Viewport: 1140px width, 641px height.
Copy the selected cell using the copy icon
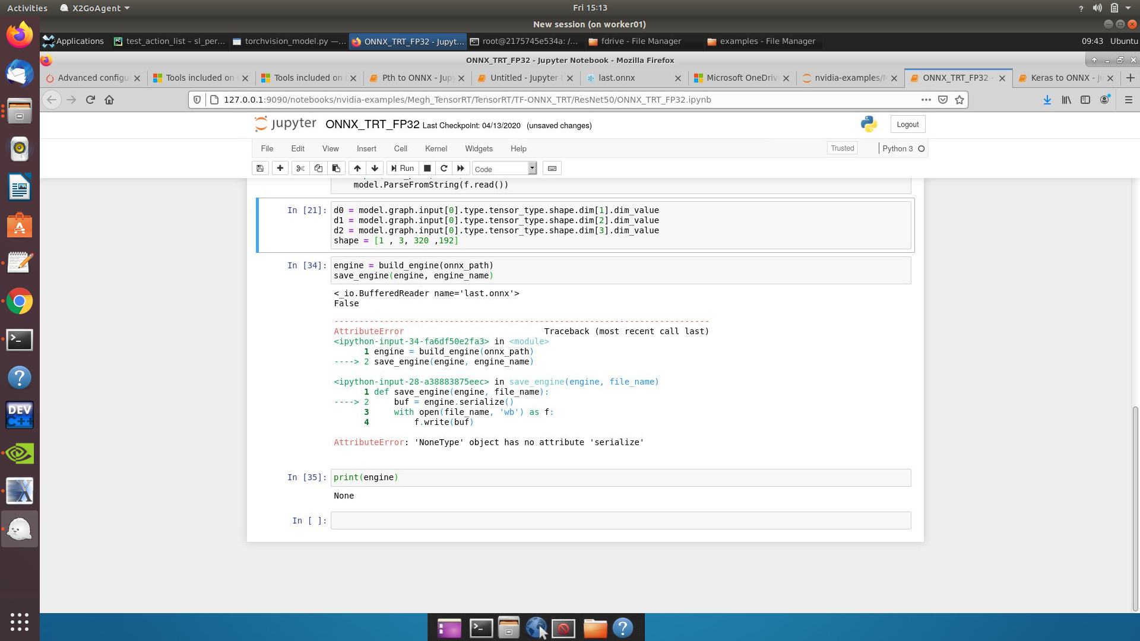(318, 168)
